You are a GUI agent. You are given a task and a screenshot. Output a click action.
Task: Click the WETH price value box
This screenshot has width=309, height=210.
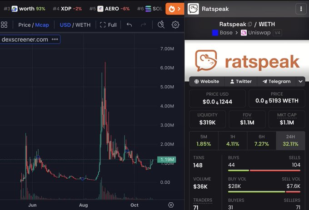coord(277,98)
